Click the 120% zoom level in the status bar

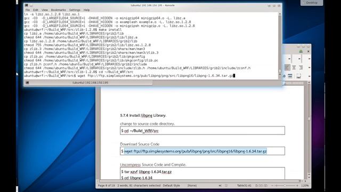click(305, 186)
